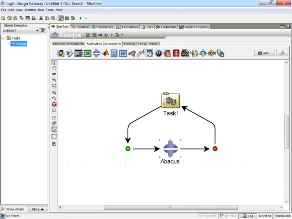Activate the pointer selection tool
Screen dimensions: 292x219
[x=54, y=62]
